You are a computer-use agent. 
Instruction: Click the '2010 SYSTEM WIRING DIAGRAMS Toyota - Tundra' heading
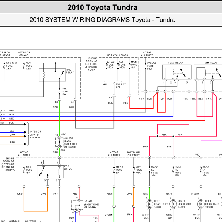(103, 20)
